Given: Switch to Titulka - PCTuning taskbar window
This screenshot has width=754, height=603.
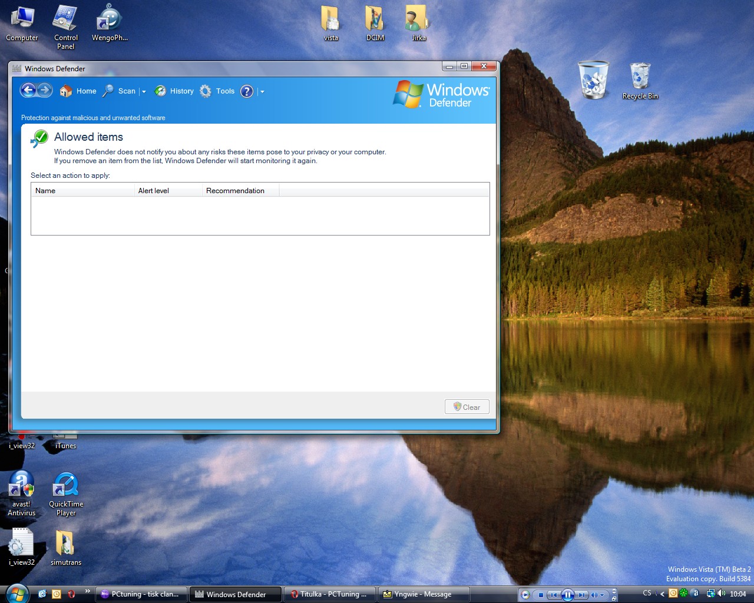Looking at the screenshot, I should click(x=330, y=594).
